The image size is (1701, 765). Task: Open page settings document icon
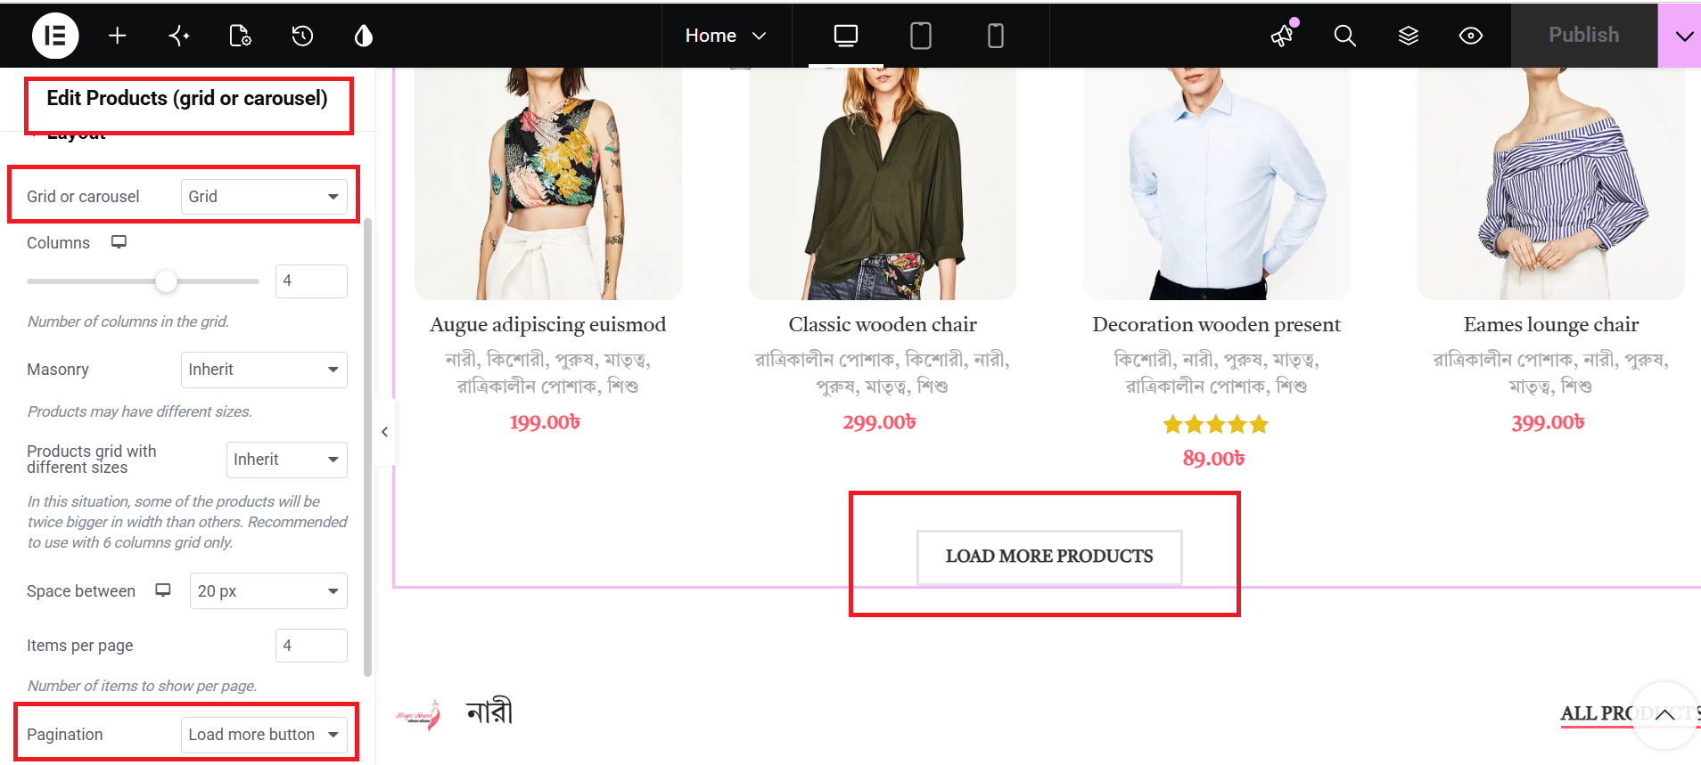click(241, 36)
